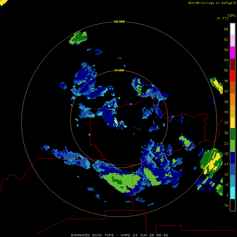Click the 6 legend value

(227, 185)
